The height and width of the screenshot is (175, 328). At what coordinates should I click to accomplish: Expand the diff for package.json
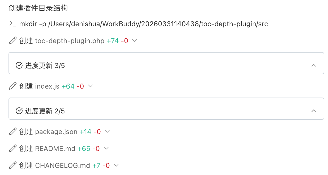(107, 132)
